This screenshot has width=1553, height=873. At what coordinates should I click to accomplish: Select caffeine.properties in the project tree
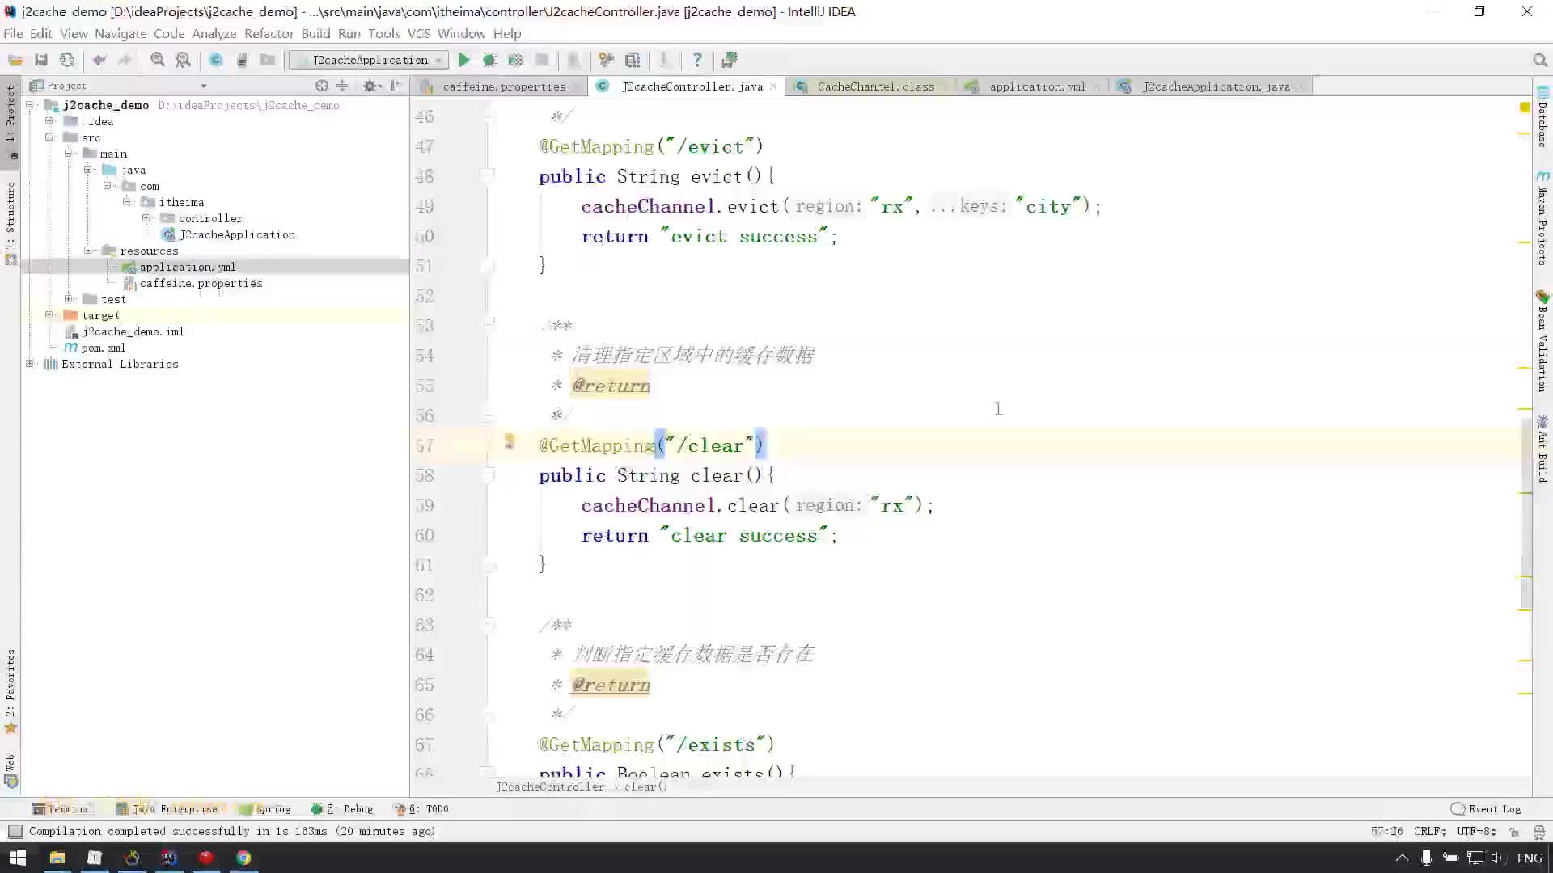pyautogui.click(x=201, y=283)
